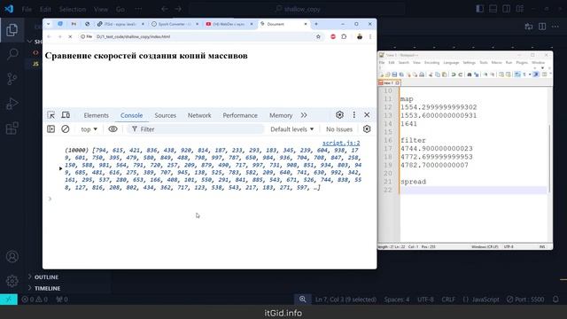567x319 pixels.
Task: Switch to Sources tab in DevTools
Action: tap(166, 115)
